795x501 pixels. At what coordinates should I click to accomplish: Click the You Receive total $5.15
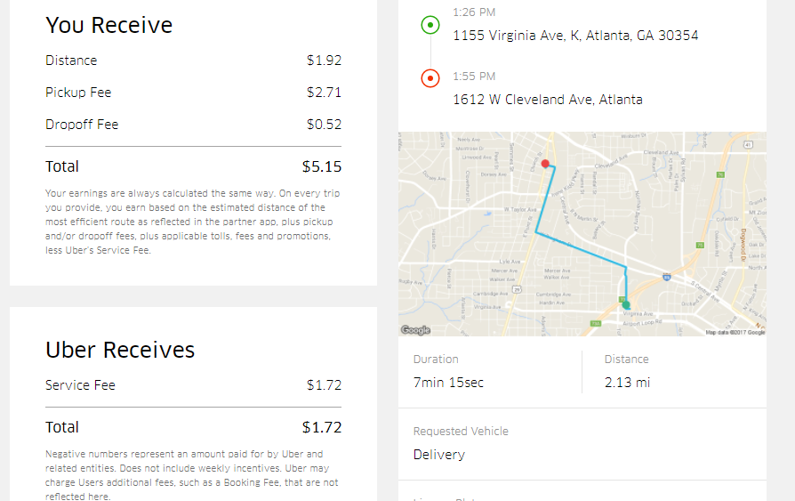322,166
